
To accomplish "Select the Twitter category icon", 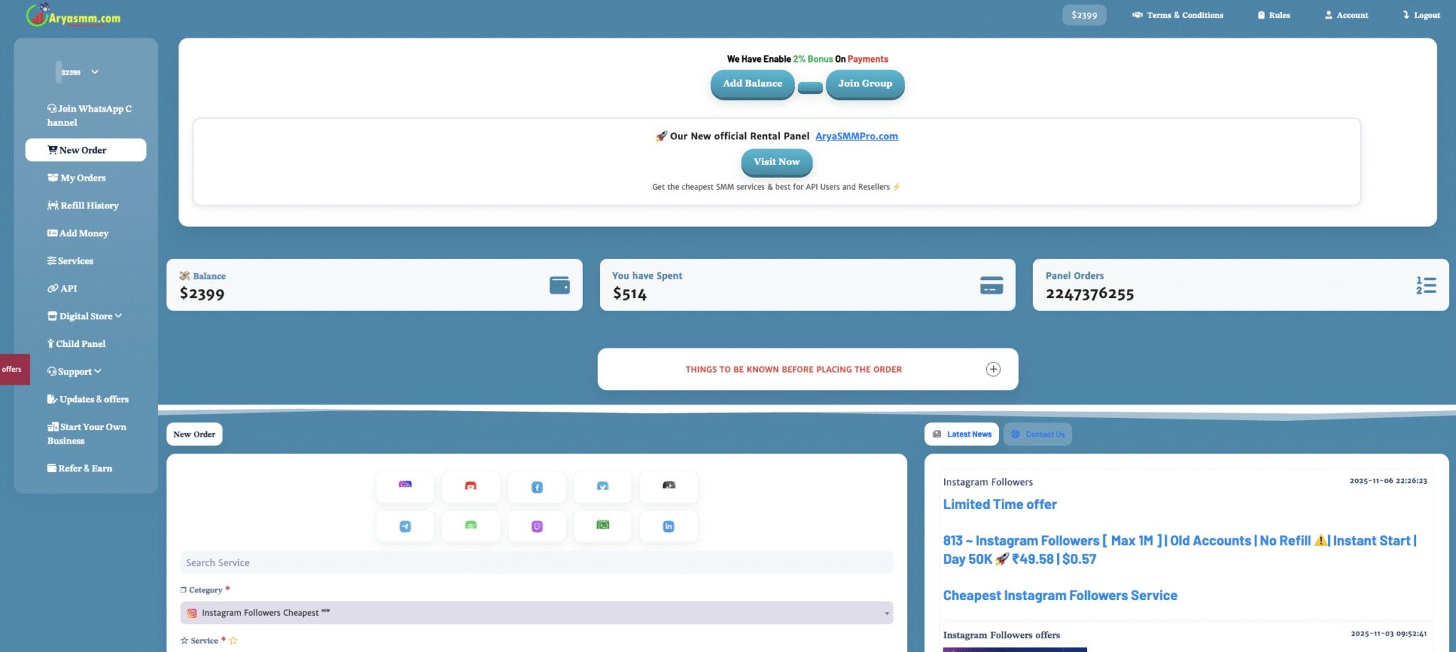I will click(602, 487).
